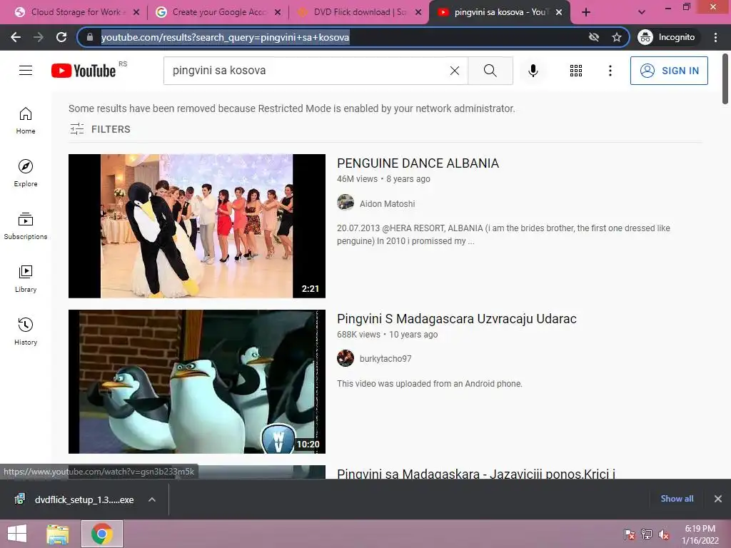View site info via the lock icon
Image resolution: width=731 pixels, height=548 pixels.
pyautogui.click(x=90, y=37)
